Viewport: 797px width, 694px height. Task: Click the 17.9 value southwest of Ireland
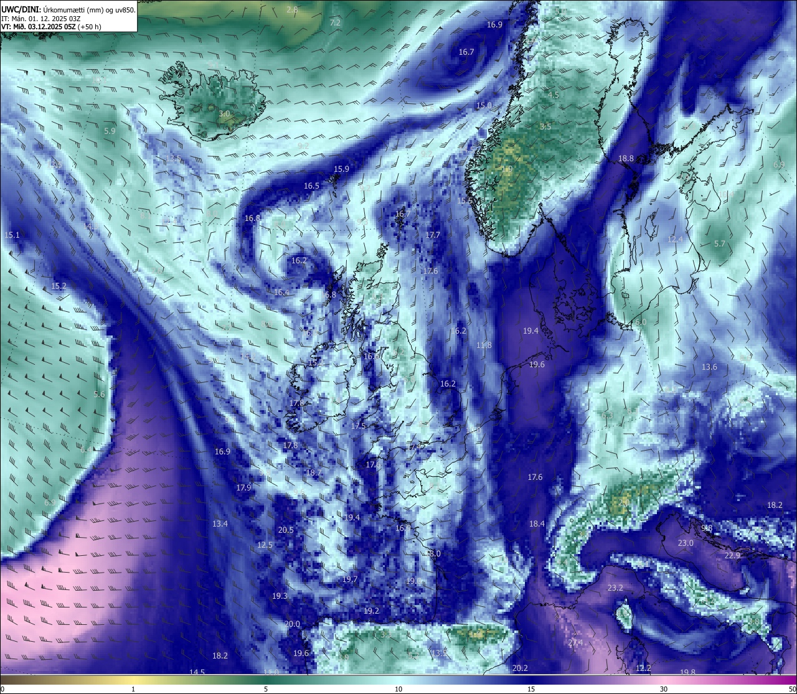point(243,488)
